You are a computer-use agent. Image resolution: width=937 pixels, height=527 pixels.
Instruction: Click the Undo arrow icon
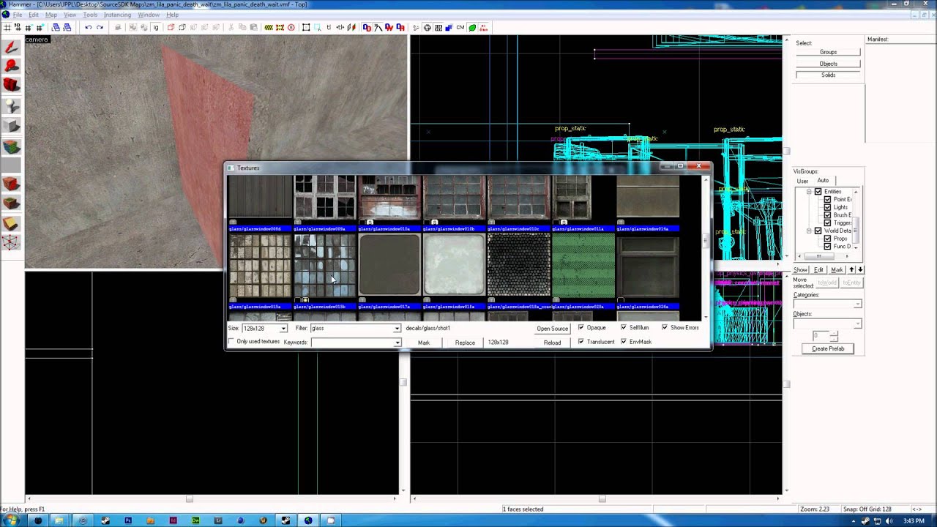tap(88, 28)
